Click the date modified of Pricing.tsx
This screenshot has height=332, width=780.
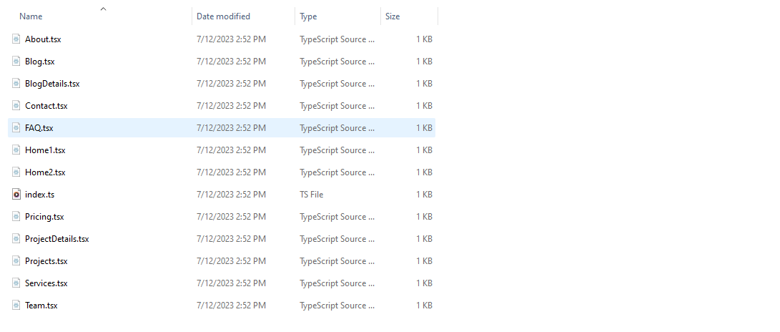[232, 217]
